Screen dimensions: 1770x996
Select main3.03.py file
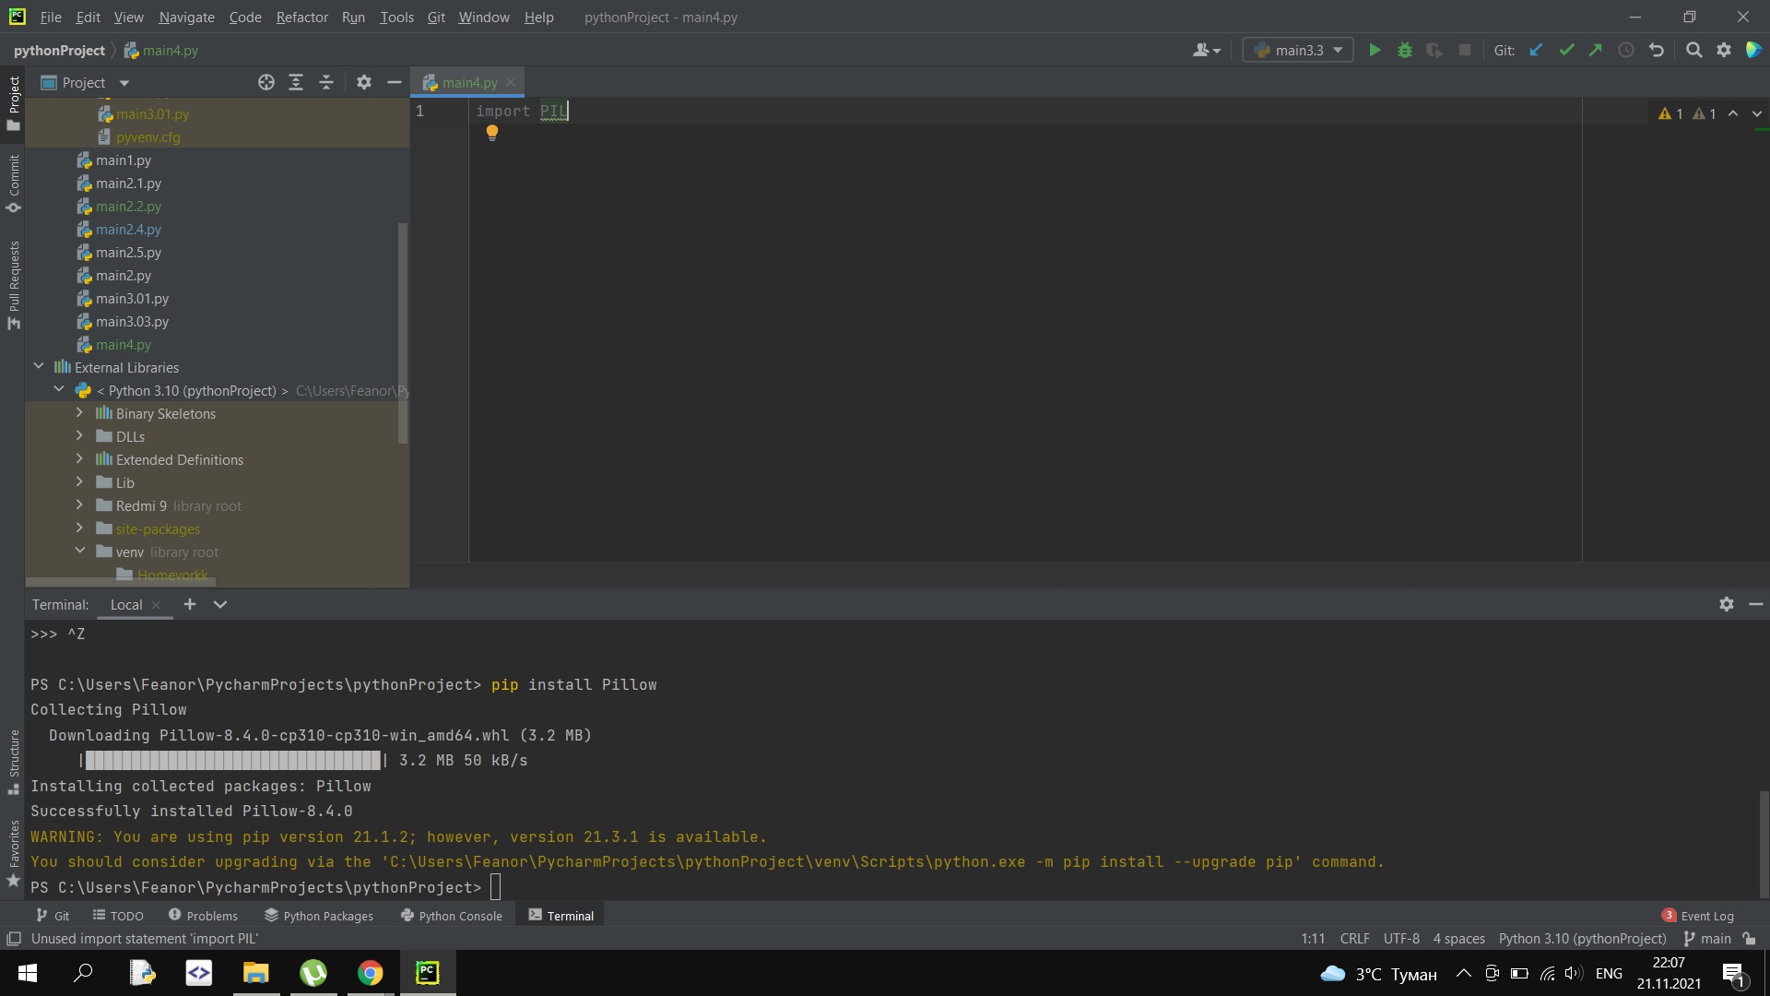pyautogui.click(x=132, y=322)
